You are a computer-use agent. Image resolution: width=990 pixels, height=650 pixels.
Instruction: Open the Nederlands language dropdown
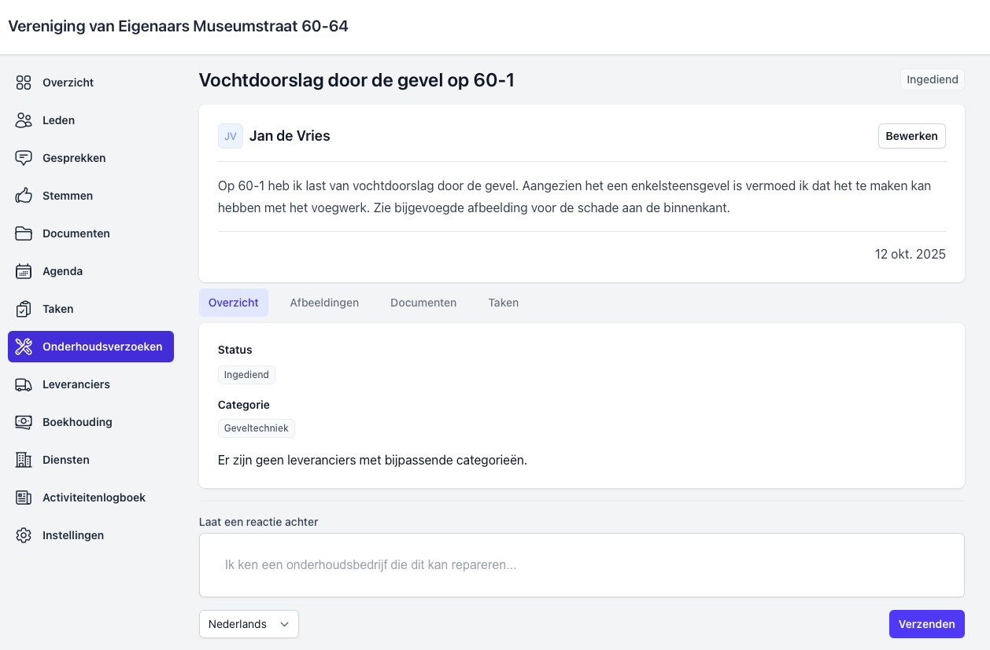[x=249, y=624]
